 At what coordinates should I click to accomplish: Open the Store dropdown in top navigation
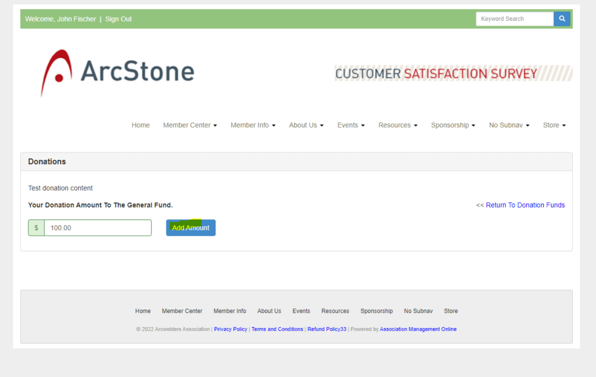click(554, 125)
